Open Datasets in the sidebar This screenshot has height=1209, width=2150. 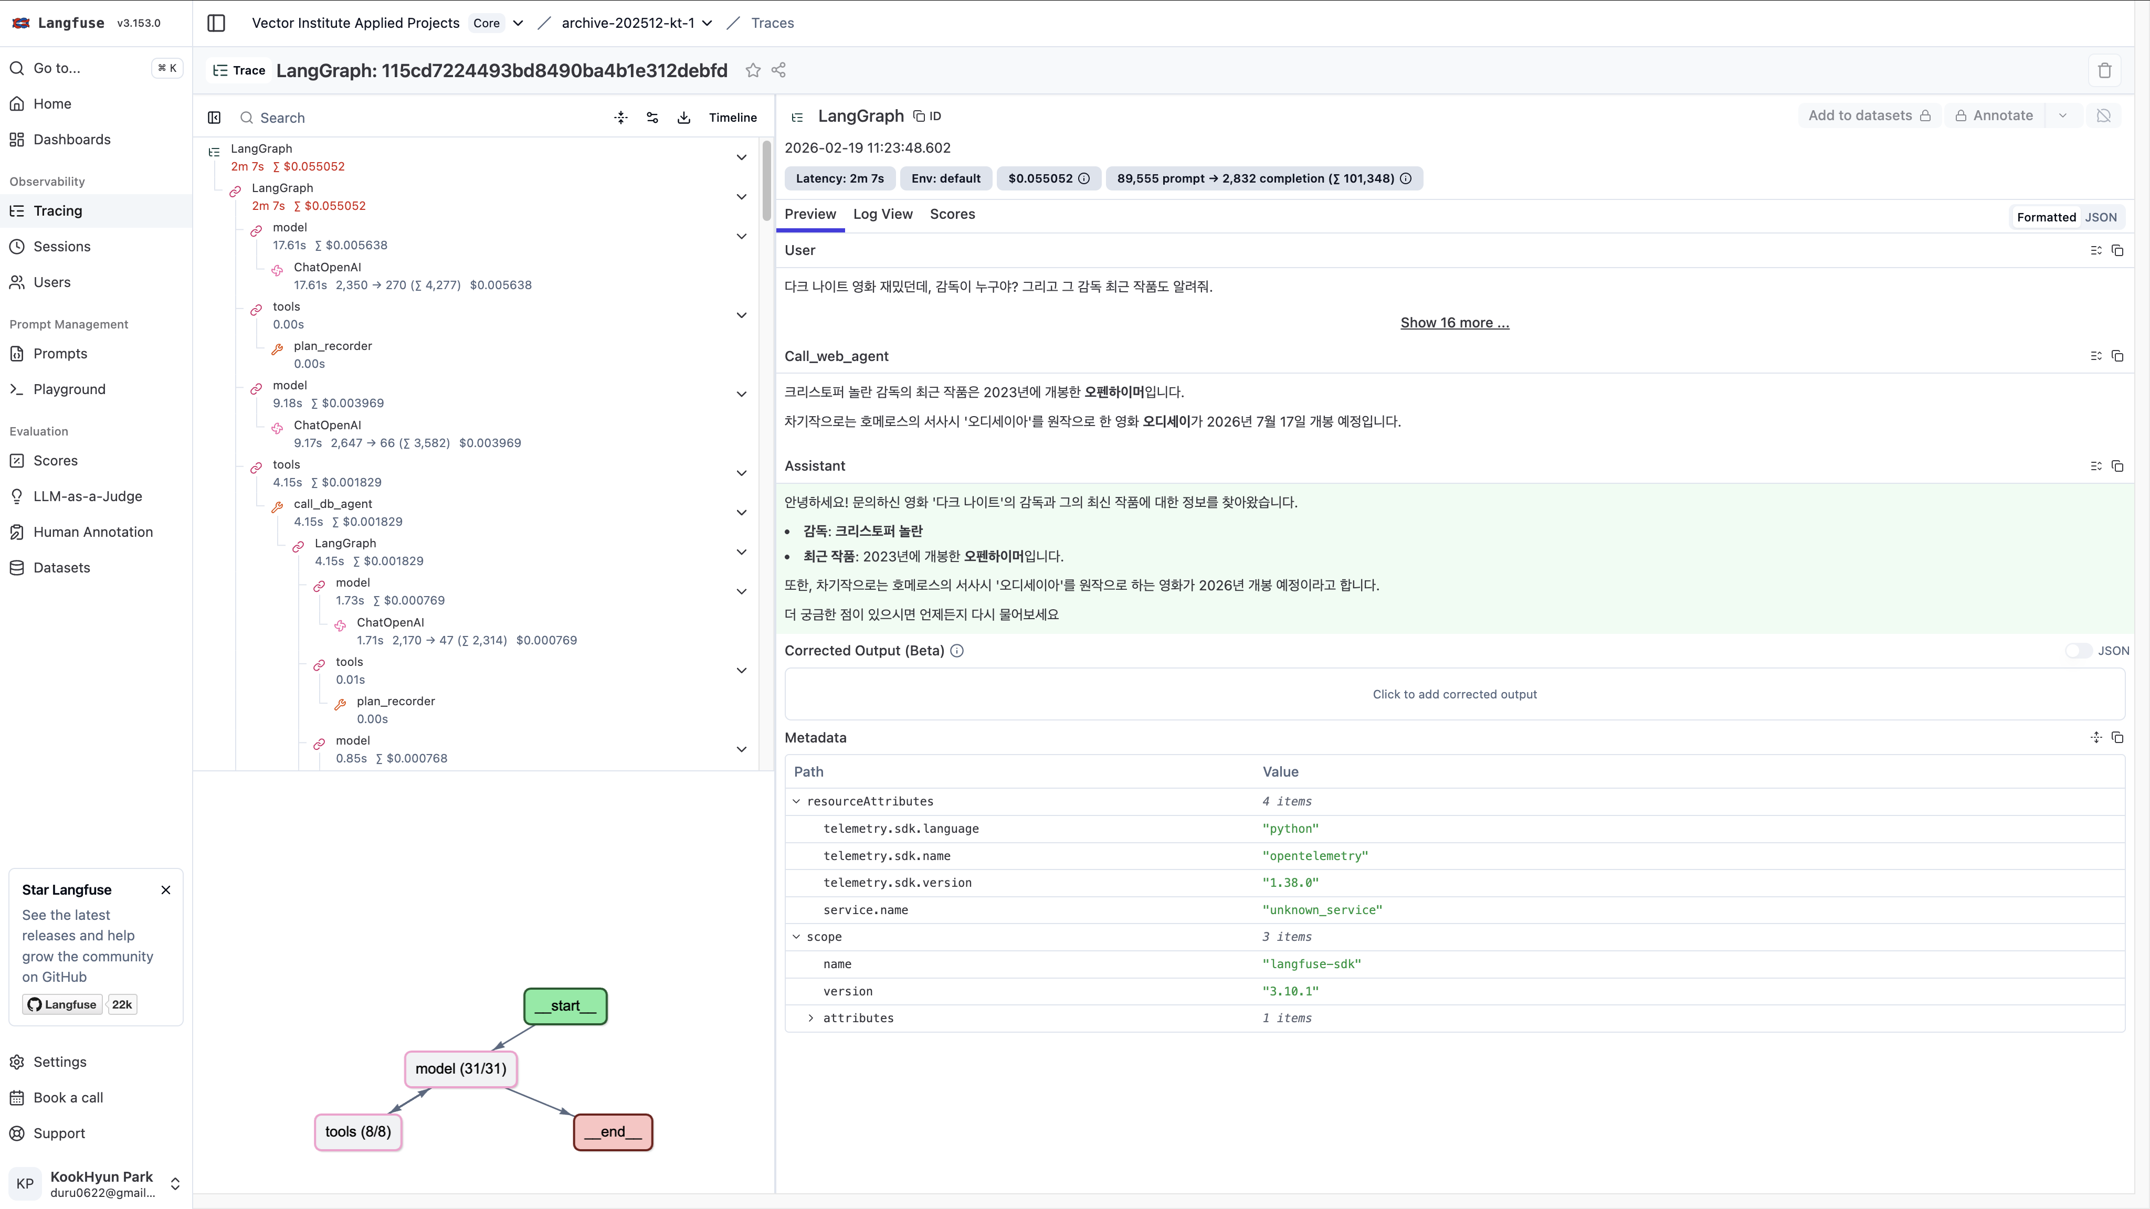point(96,567)
